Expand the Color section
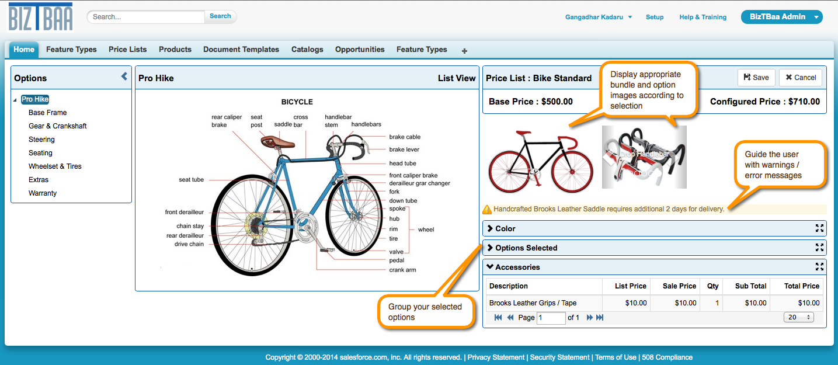This screenshot has height=365, width=838. [x=490, y=228]
